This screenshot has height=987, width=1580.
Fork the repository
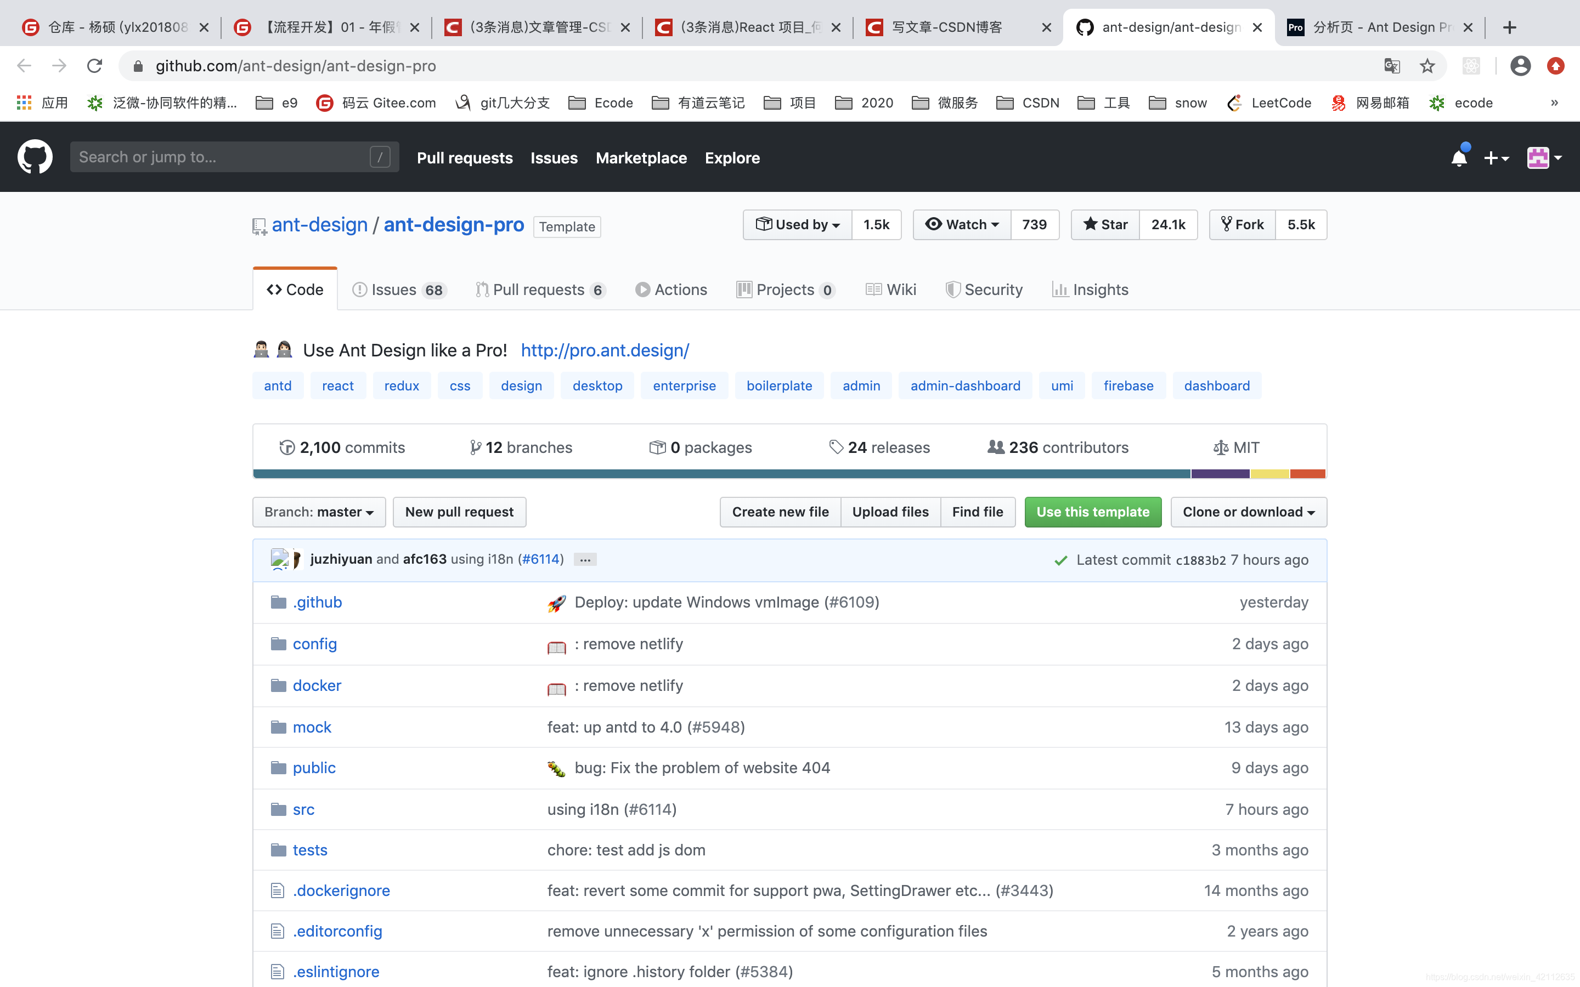pyautogui.click(x=1242, y=225)
